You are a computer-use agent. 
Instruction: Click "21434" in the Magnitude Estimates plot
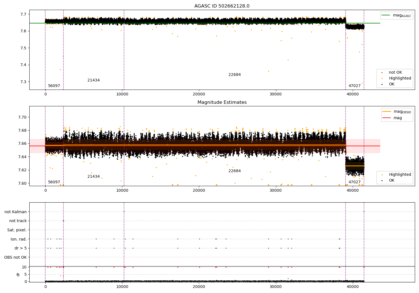tap(94, 177)
